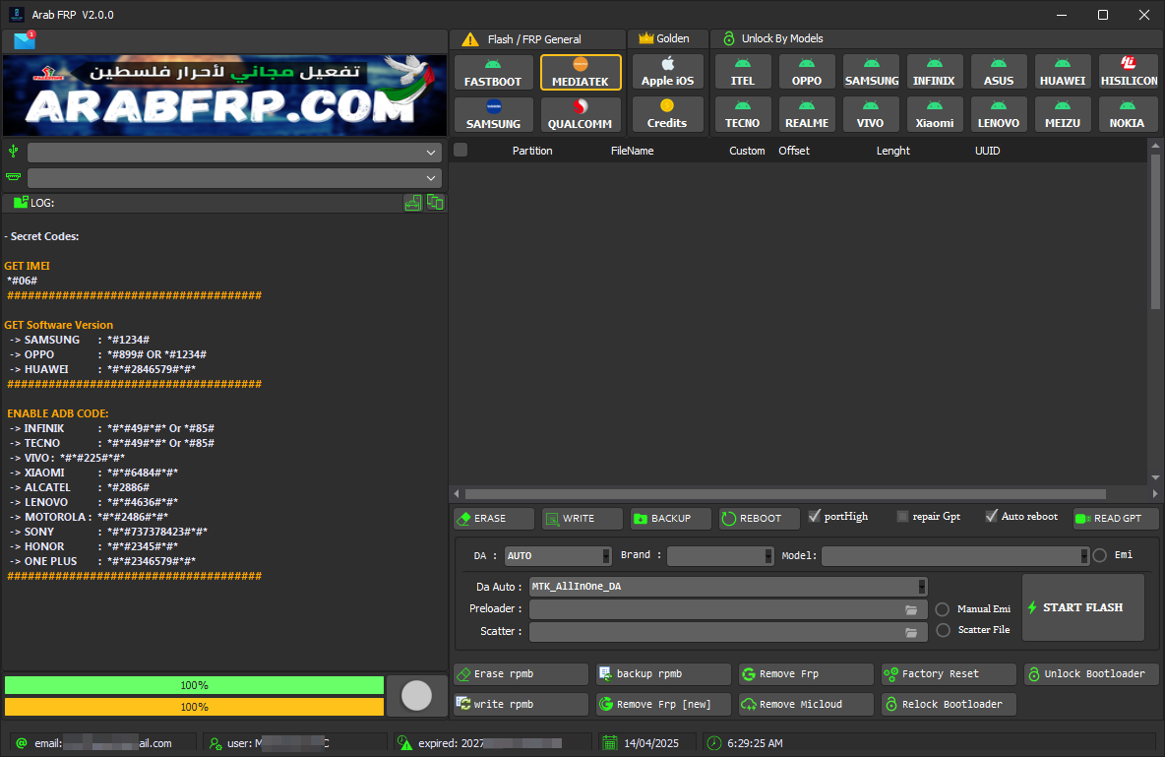The image size is (1165, 757).
Task: Click the BACKUP button
Action: (670, 519)
